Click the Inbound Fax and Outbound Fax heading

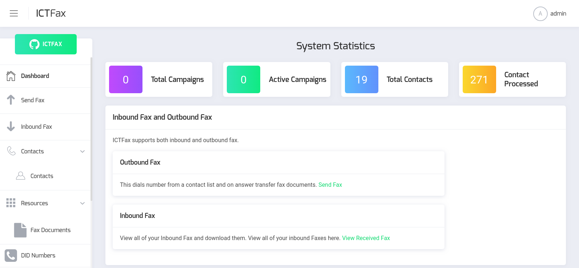click(162, 117)
